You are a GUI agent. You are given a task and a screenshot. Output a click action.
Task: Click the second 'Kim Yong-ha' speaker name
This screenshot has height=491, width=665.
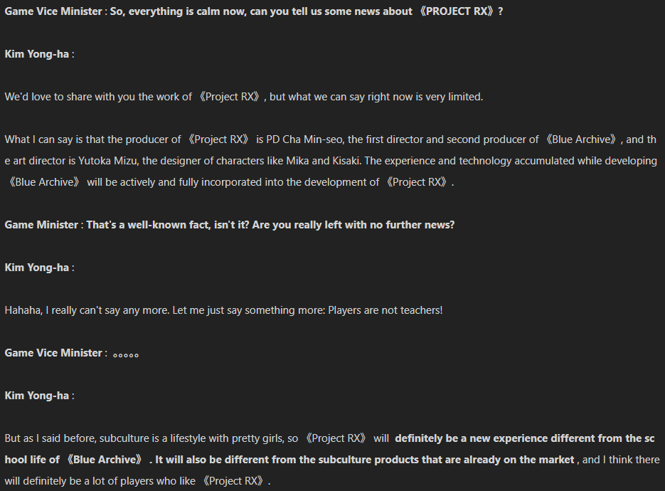[36, 268]
